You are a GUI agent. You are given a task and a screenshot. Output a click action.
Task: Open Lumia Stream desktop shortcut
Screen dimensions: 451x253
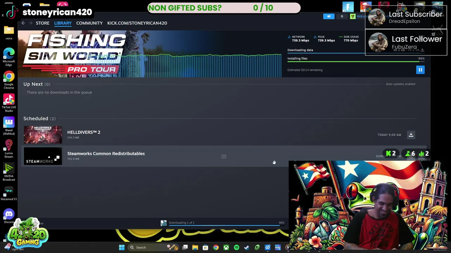9,149
